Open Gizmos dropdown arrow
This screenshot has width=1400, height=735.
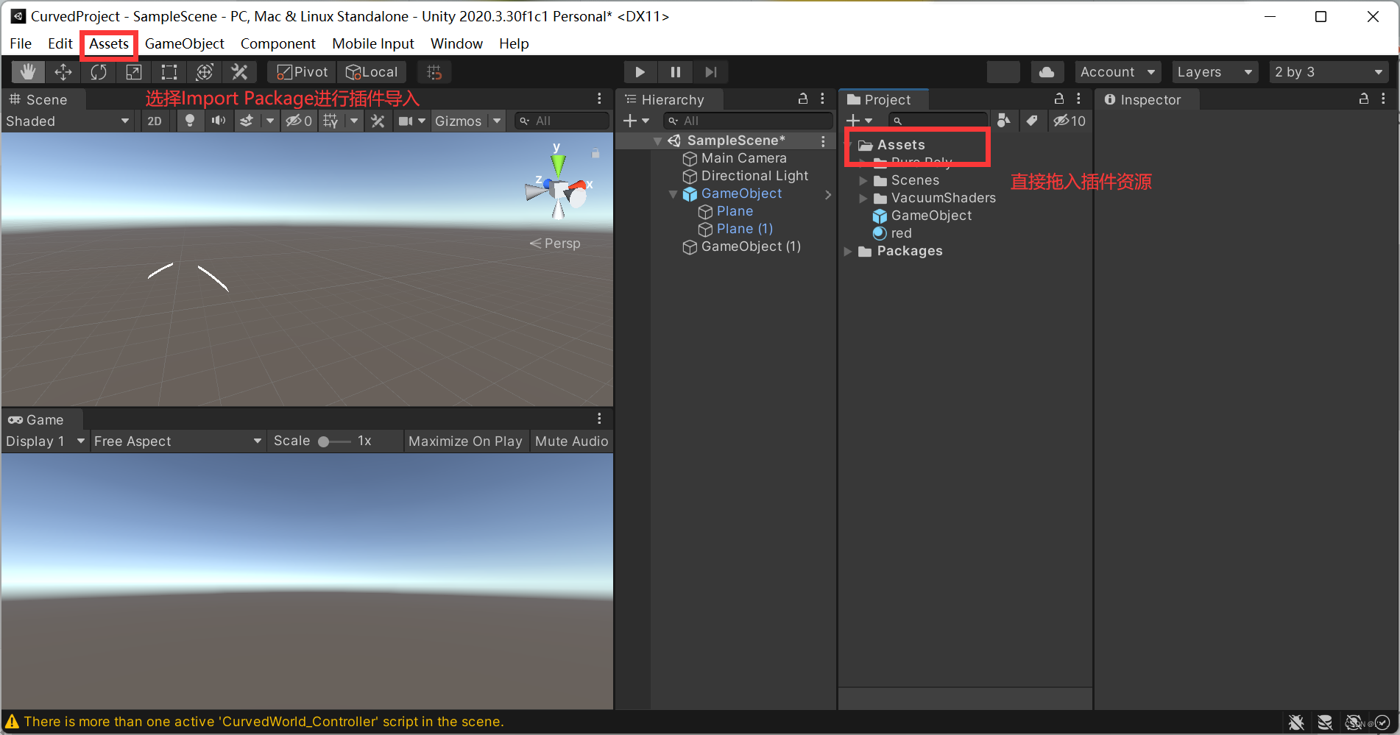(498, 121)
